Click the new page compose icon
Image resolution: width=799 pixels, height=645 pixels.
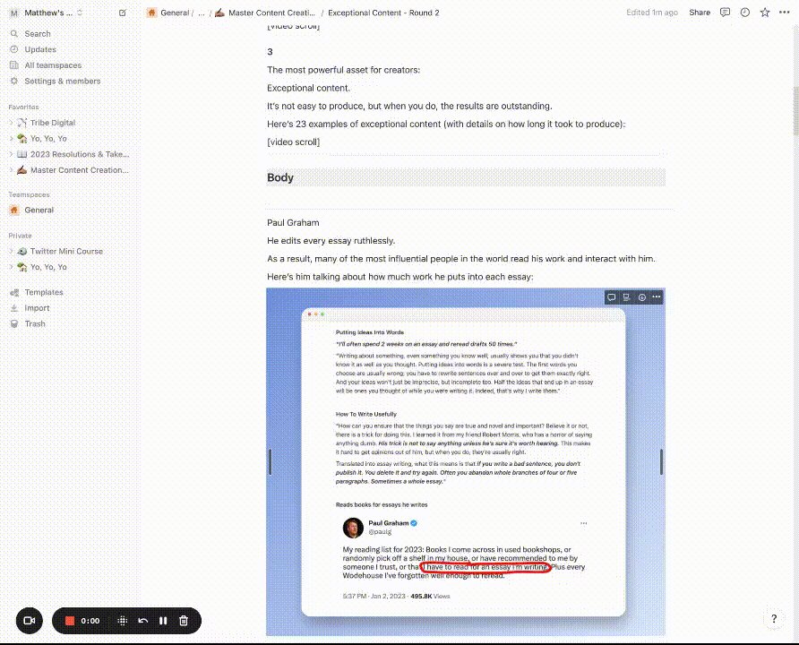123,13
